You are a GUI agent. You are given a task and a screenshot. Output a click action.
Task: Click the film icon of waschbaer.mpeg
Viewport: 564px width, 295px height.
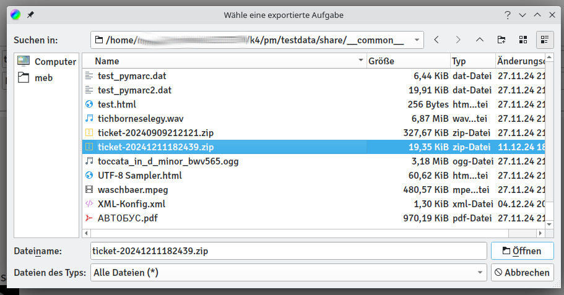click(89, 189)
